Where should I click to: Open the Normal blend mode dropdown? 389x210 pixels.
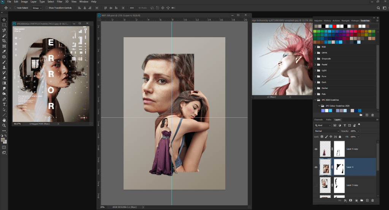[x=327, y=131]
